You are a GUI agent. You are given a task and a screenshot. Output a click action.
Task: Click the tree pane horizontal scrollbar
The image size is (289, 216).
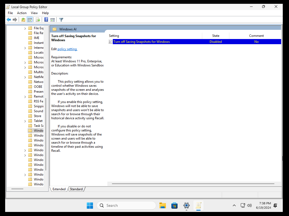click(x=17, y=189)
